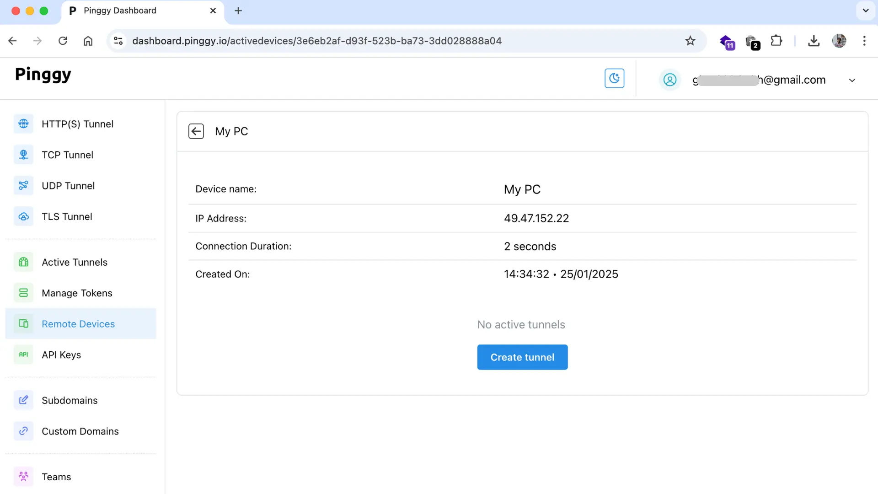Open the browser extensions puzzle icon

pyautogui.click(x=776, y=41)
